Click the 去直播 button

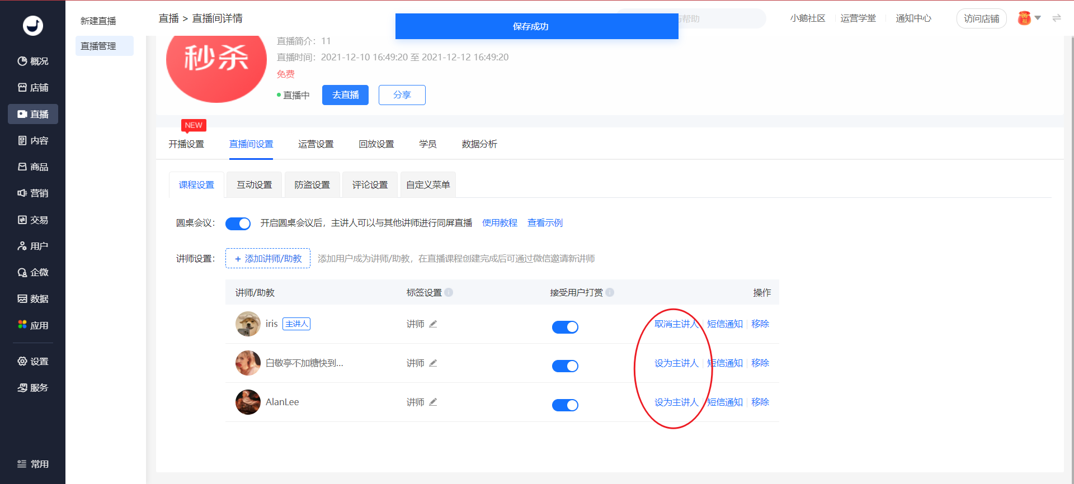coord(345,95)
